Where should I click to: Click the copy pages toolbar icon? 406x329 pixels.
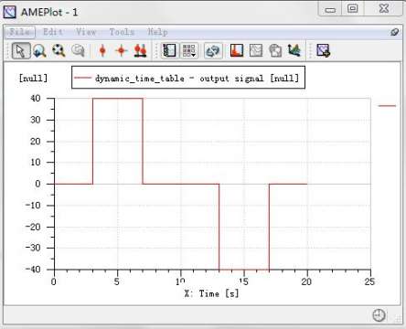tap(275, 50)
